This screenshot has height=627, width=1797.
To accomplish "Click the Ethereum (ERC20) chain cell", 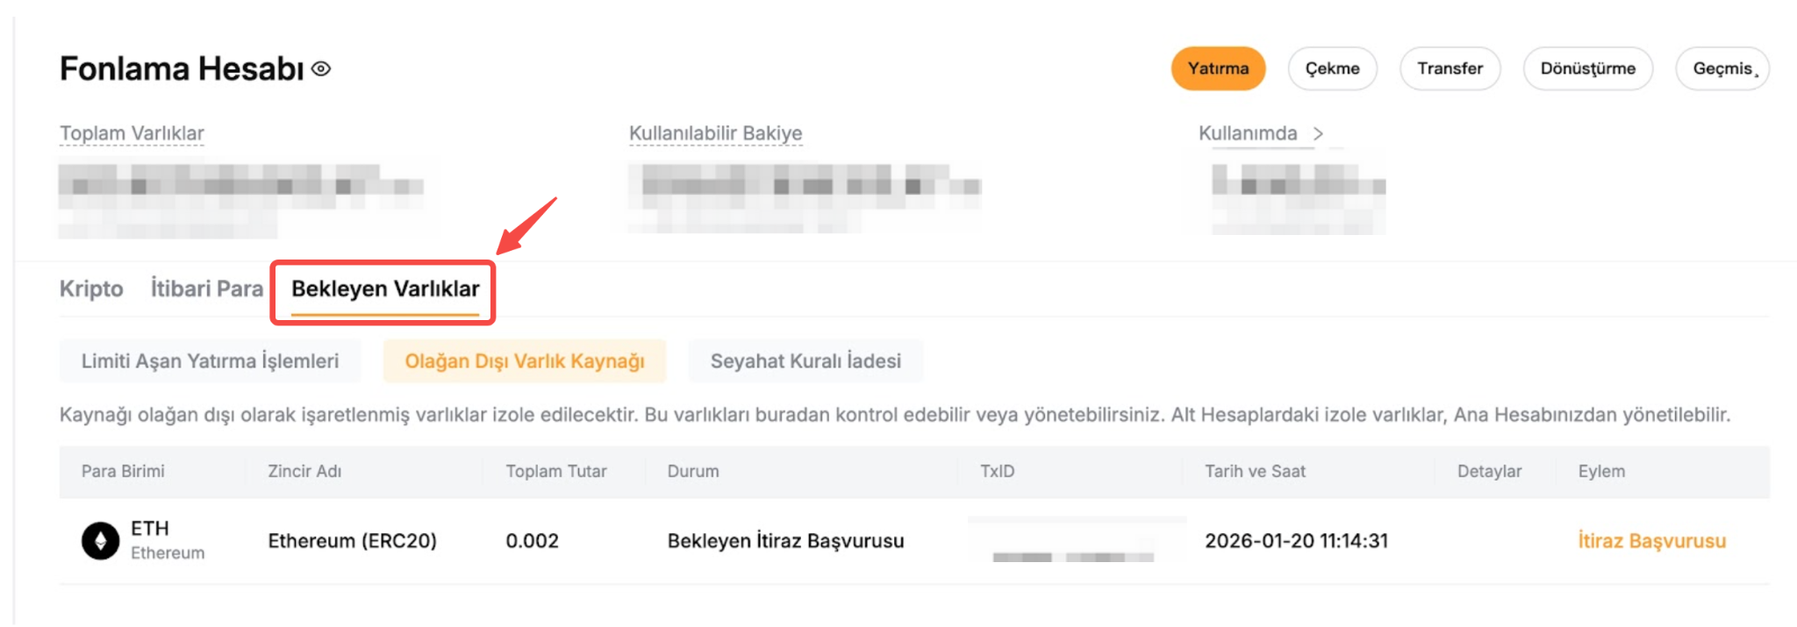I will [352, 540].
